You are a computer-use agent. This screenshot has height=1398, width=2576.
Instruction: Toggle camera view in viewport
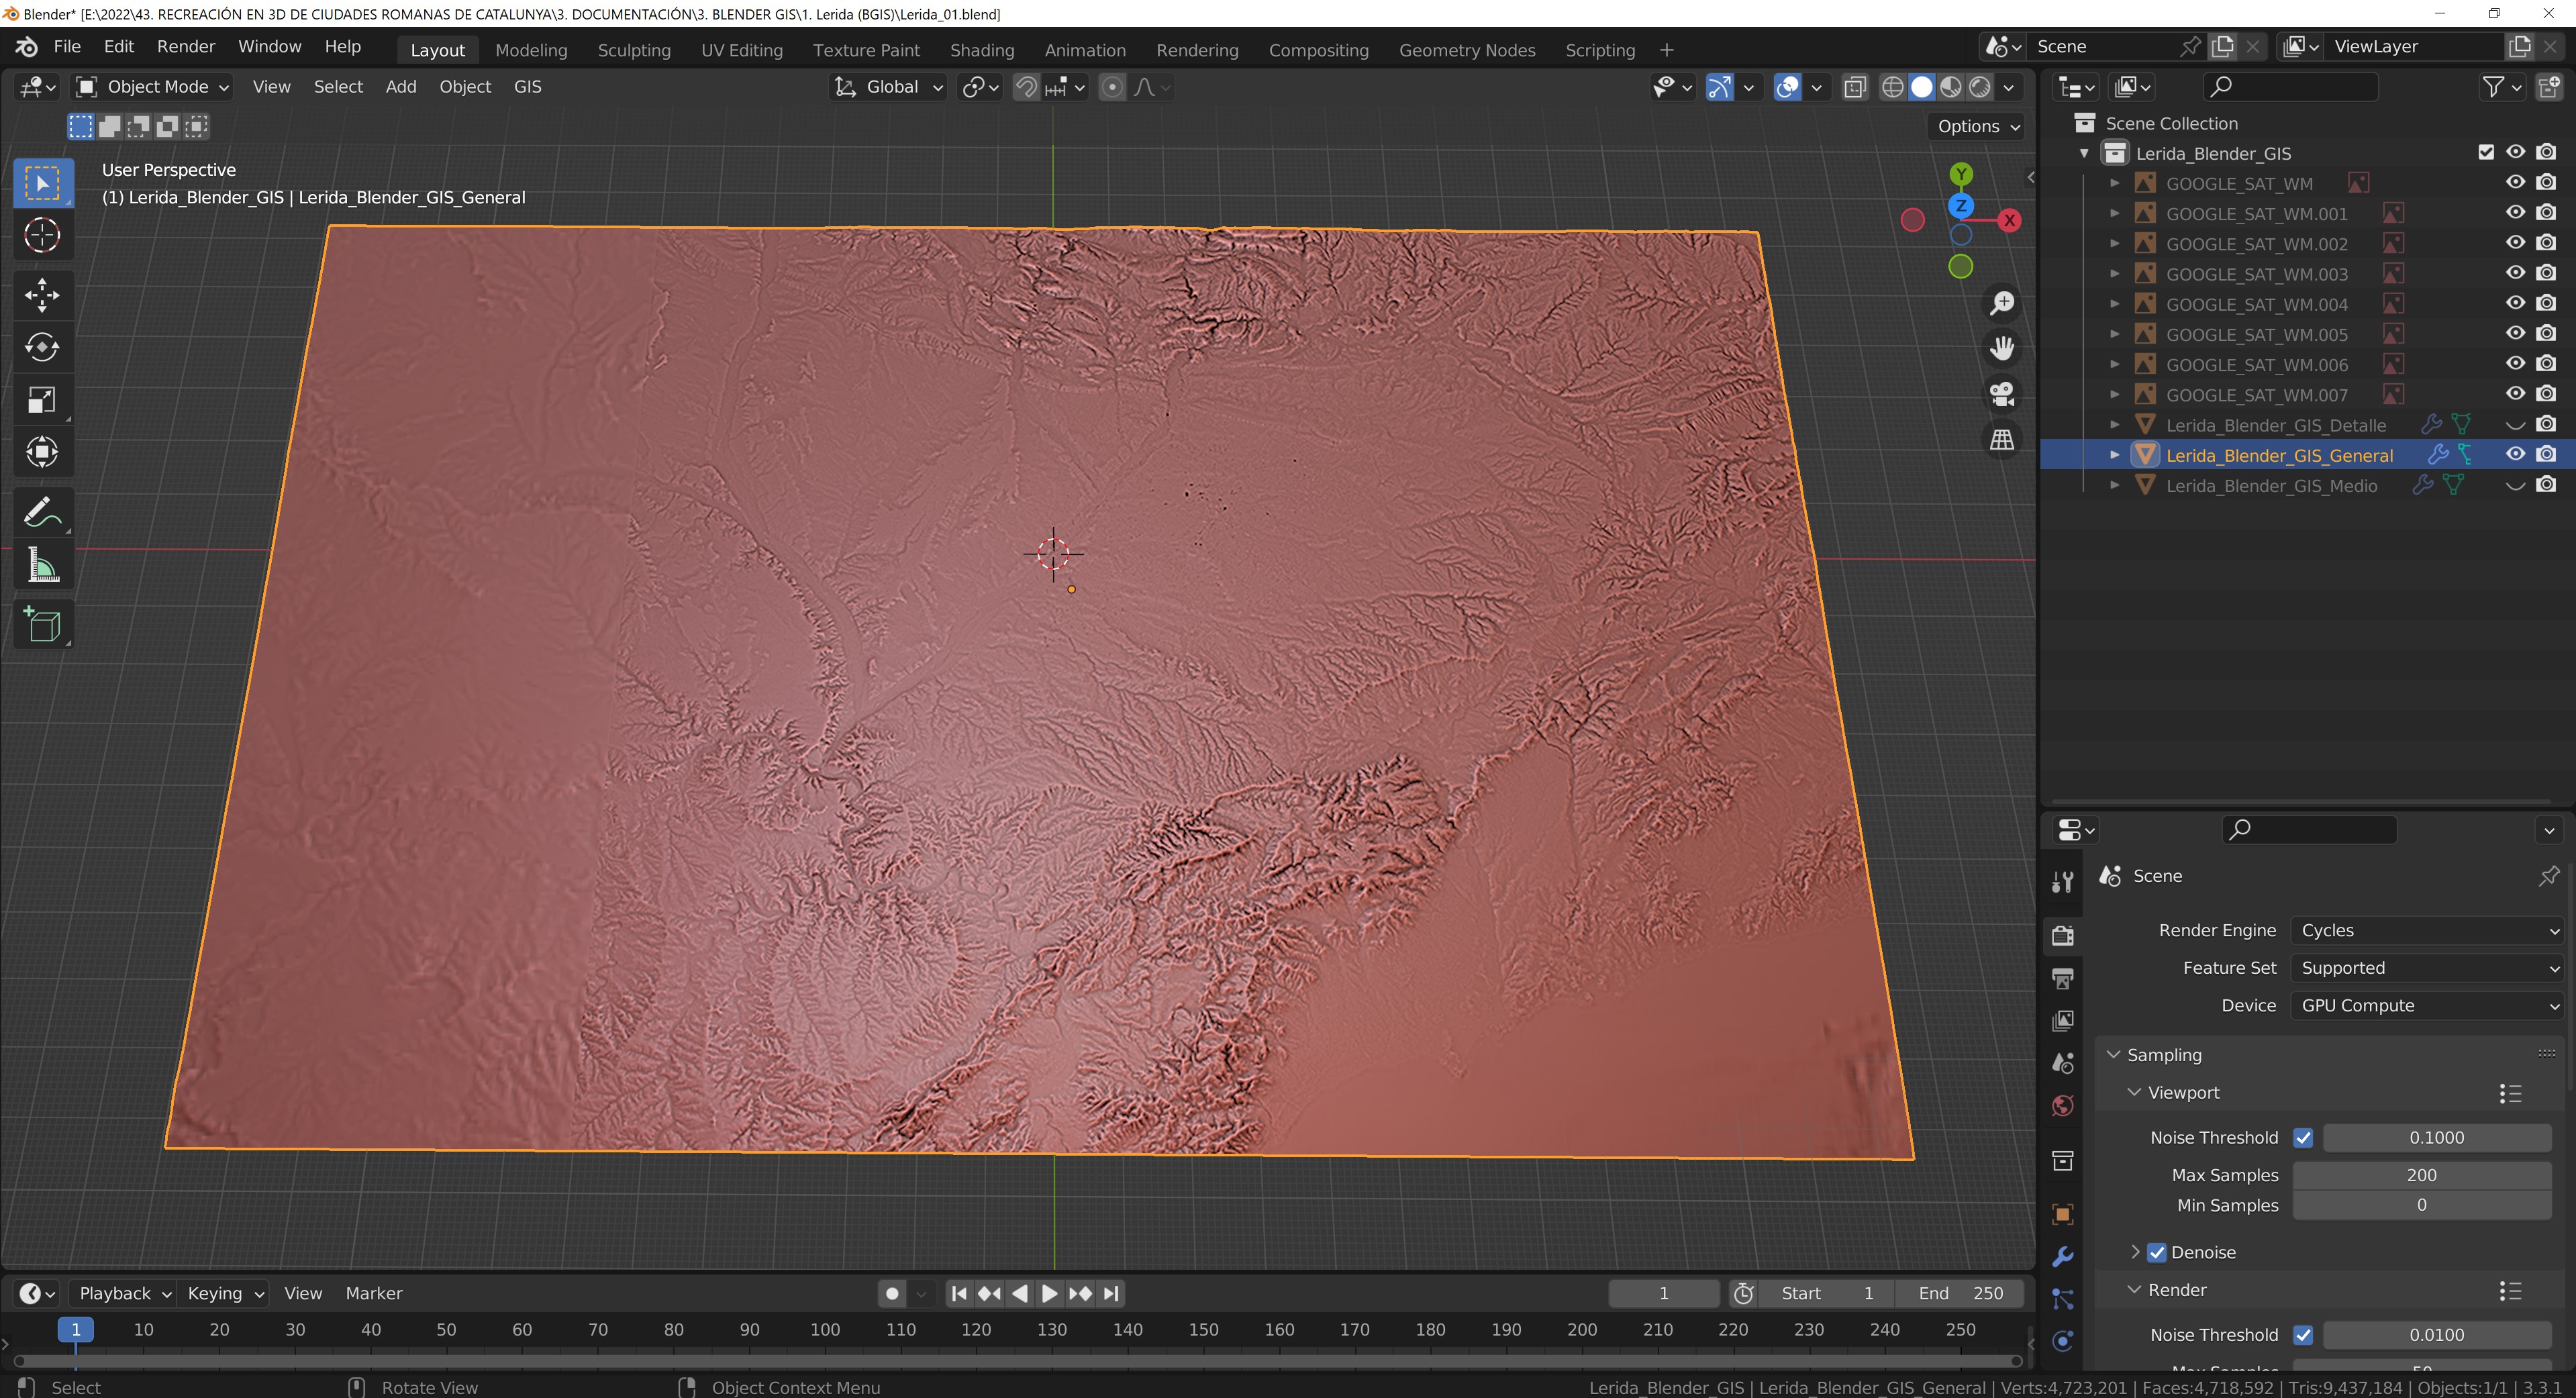[x=2002, y=394]
